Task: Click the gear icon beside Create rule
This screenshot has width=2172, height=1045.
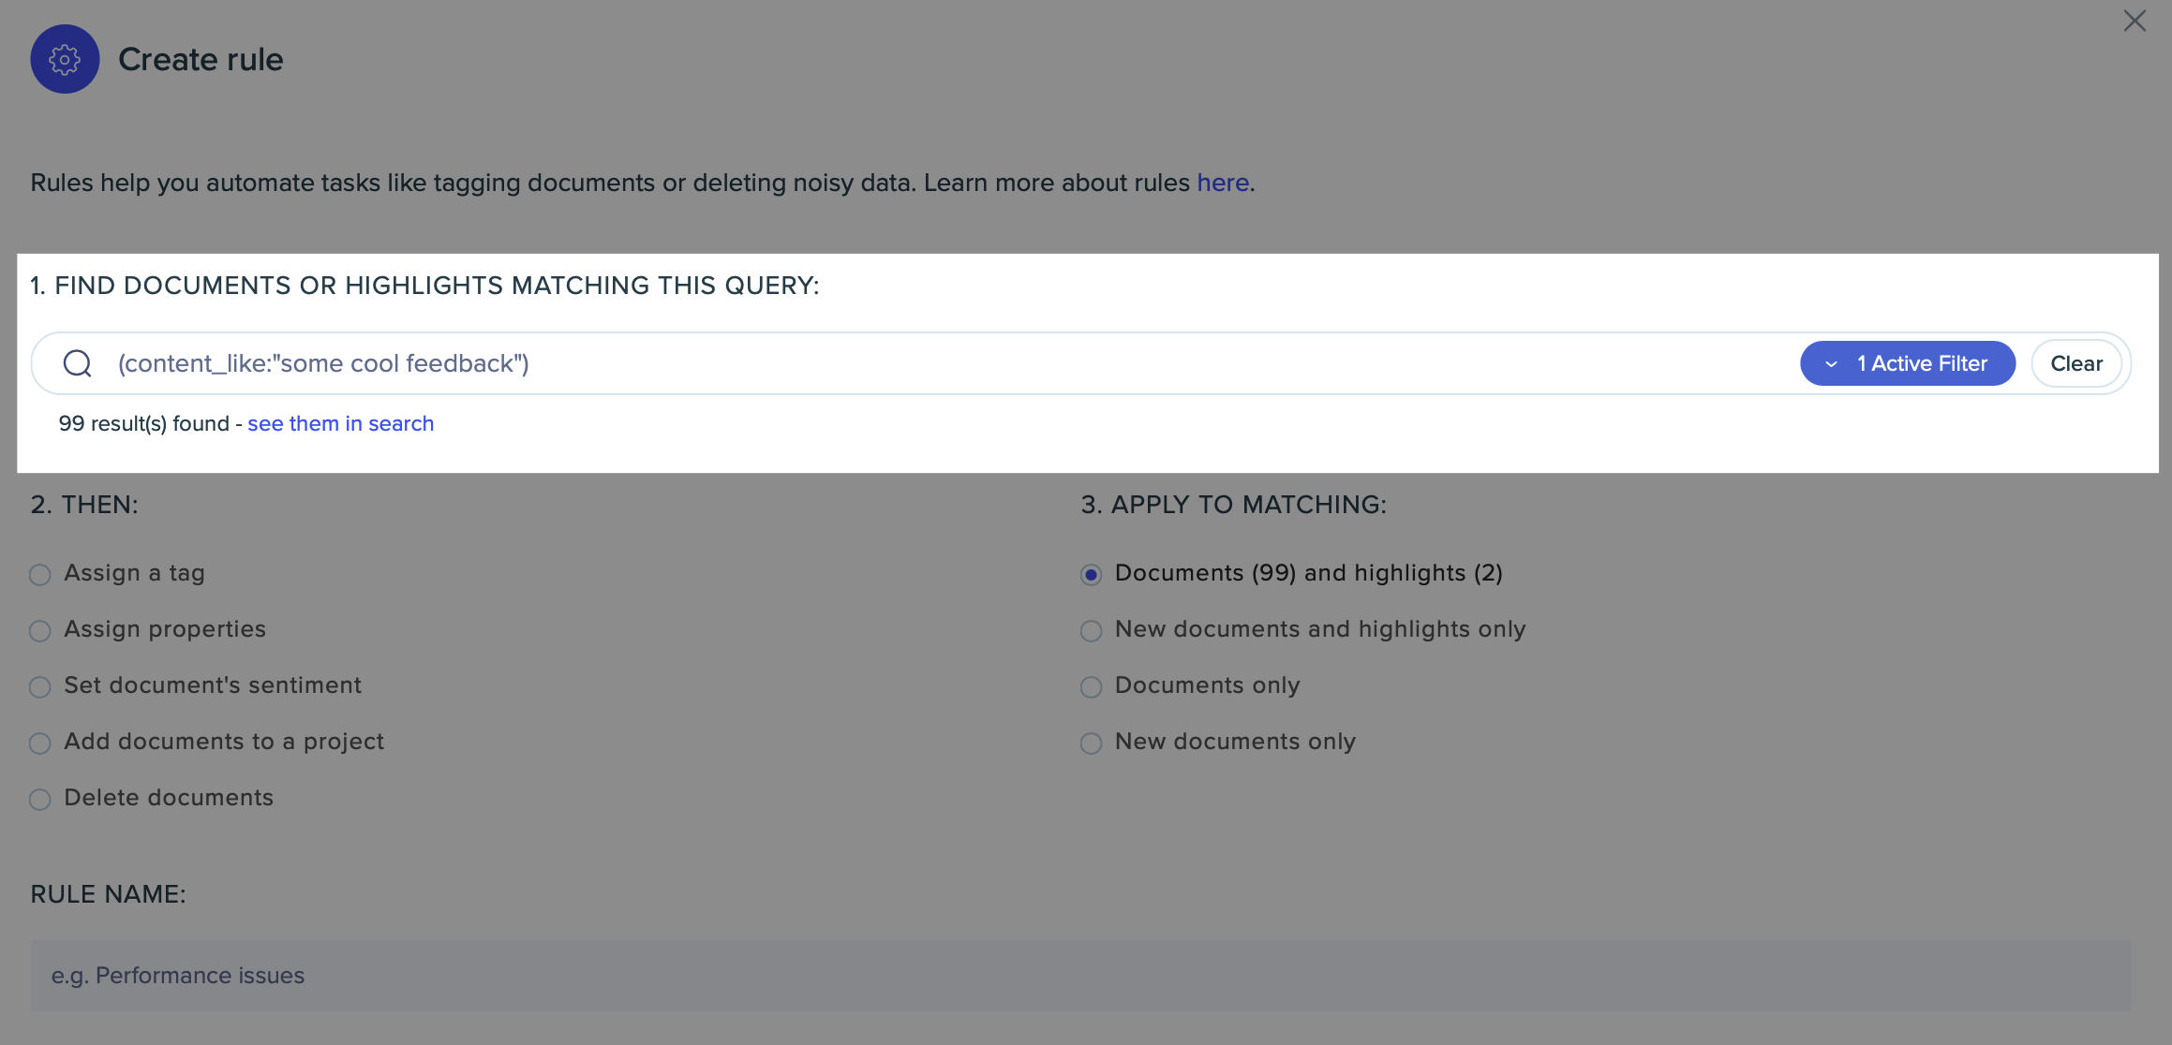Action: pyautogui.click(x=65, y=59)
